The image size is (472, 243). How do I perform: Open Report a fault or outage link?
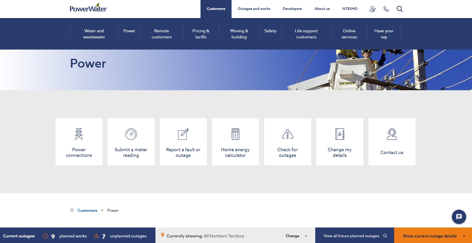tap(183, 153)
